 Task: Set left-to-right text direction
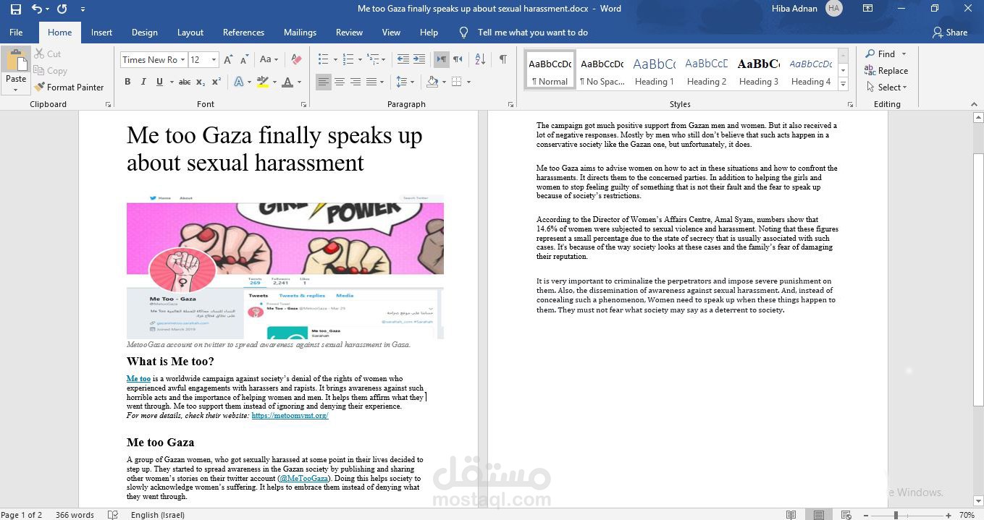click(x=441, y=59)
